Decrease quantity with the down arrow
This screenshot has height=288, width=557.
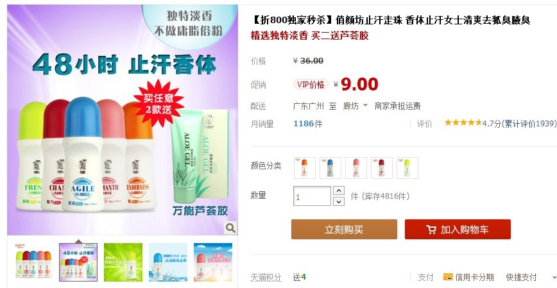tap(339, 201)
